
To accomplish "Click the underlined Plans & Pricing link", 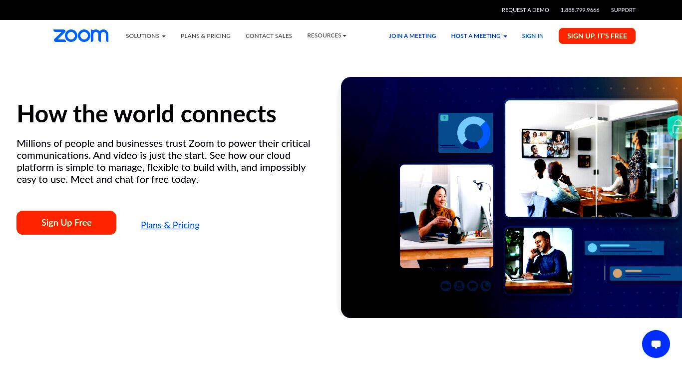I will [170, 225].
